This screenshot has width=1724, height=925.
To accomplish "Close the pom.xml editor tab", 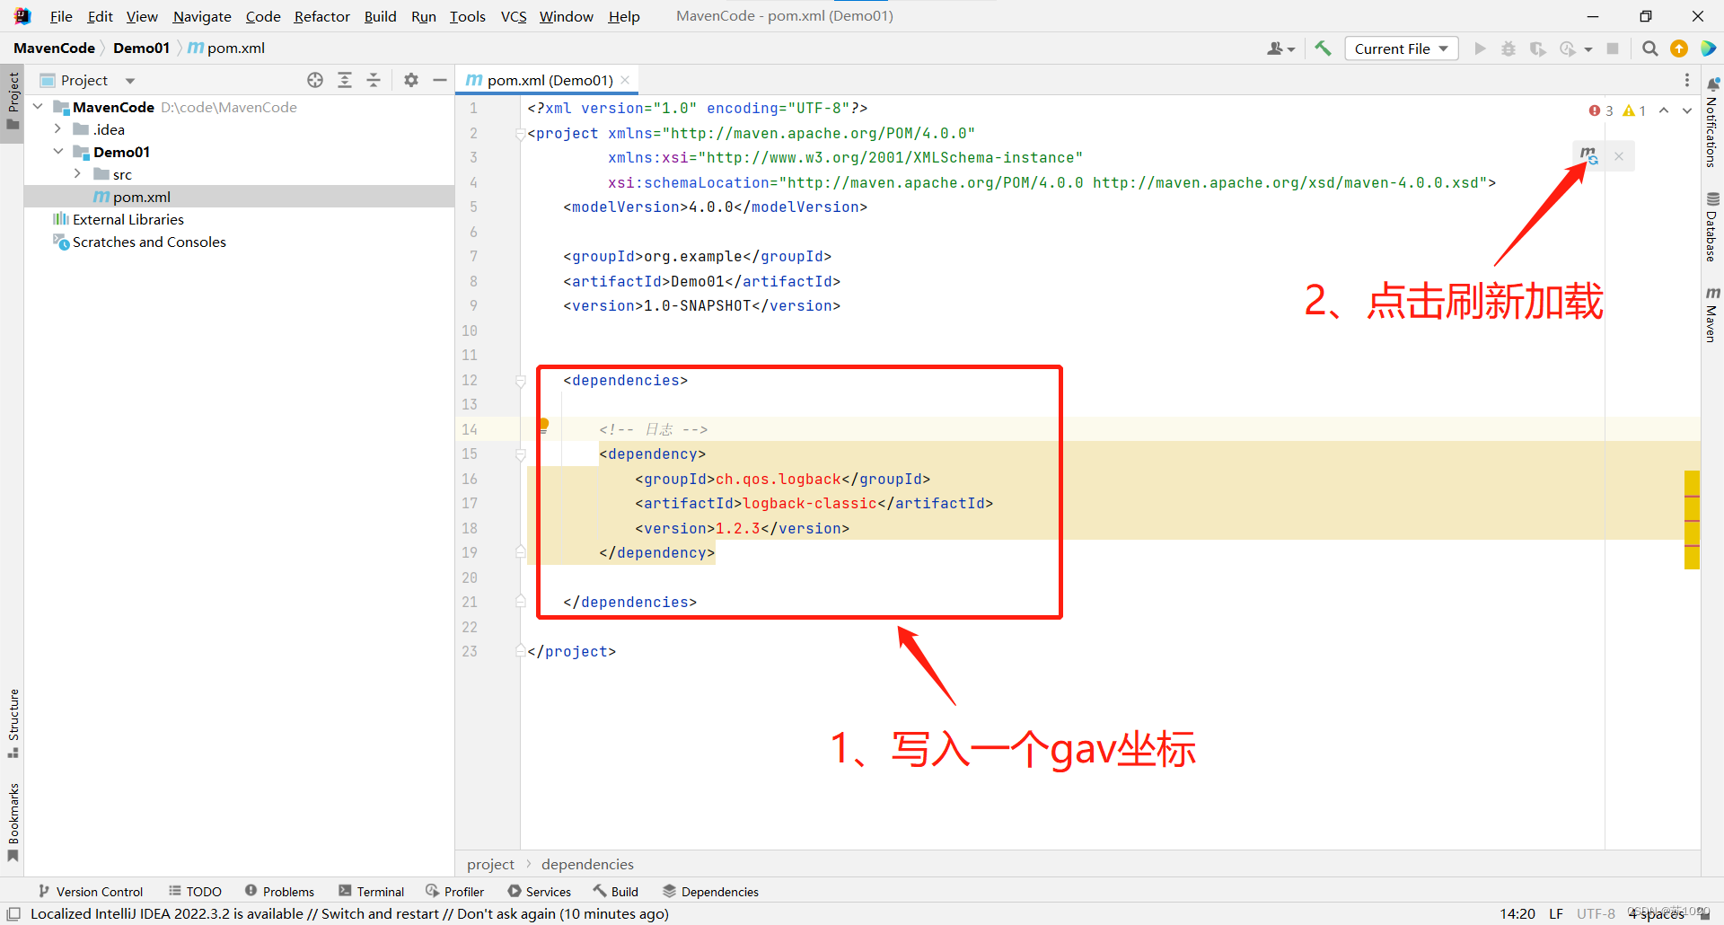I will point(625,80).
